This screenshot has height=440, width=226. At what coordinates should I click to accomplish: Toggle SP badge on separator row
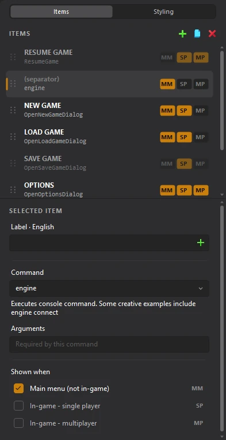coord(183,84)
